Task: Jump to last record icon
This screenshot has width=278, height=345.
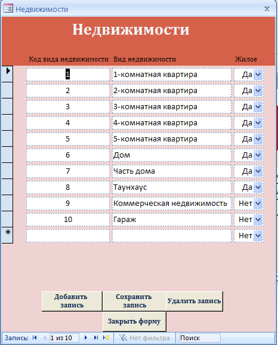Action: [x=96, y=337]
